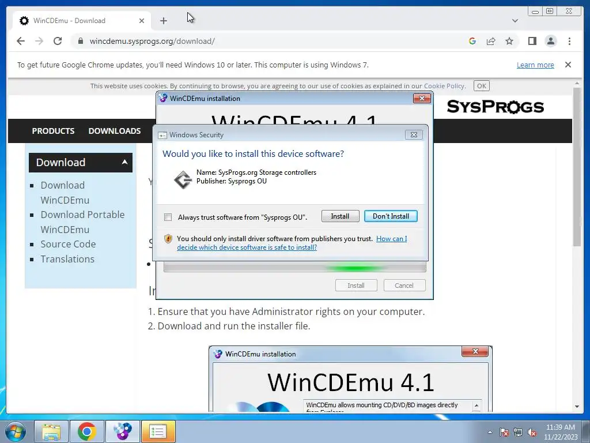Click the Chrome back arrow
The height and width of the screenshot is (443, 590).
coord(21,41)
